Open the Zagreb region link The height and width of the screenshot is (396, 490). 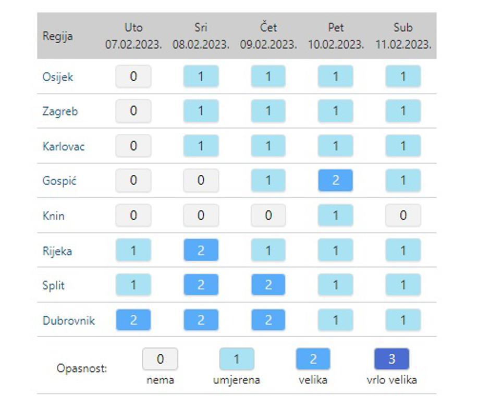tap(60, 111)
